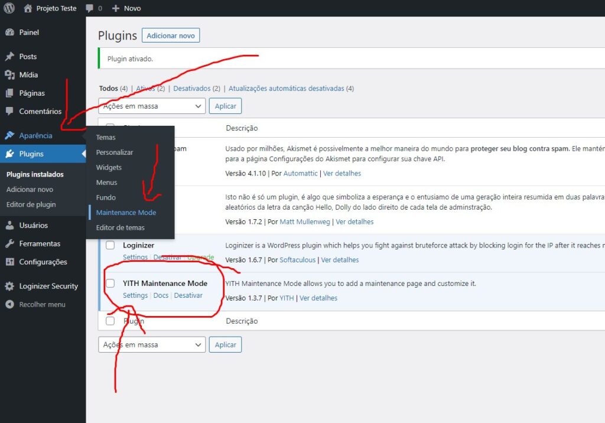Open Fundo in the Aparência submenu
Screen dimensions: 605x423
point(106,197)
